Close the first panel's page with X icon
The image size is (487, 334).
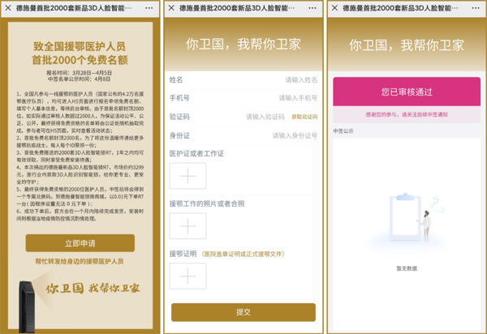coord(8,8)
